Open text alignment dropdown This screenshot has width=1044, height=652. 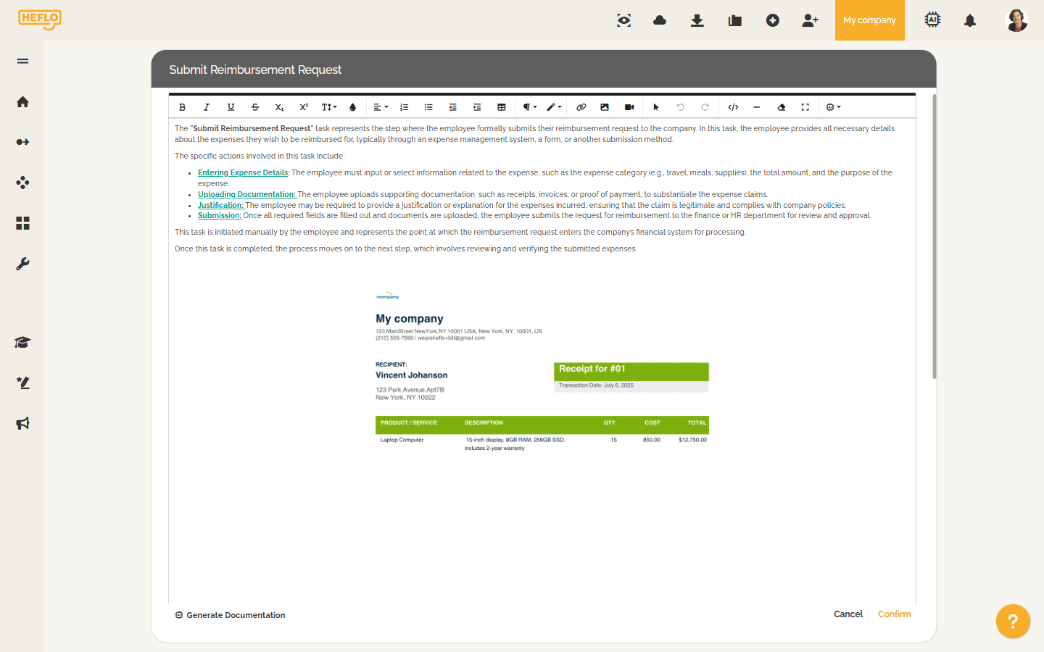[381, 107]
